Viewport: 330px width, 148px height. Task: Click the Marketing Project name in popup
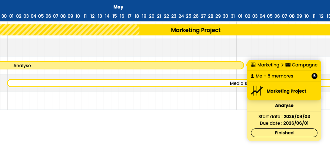(286, 91)
